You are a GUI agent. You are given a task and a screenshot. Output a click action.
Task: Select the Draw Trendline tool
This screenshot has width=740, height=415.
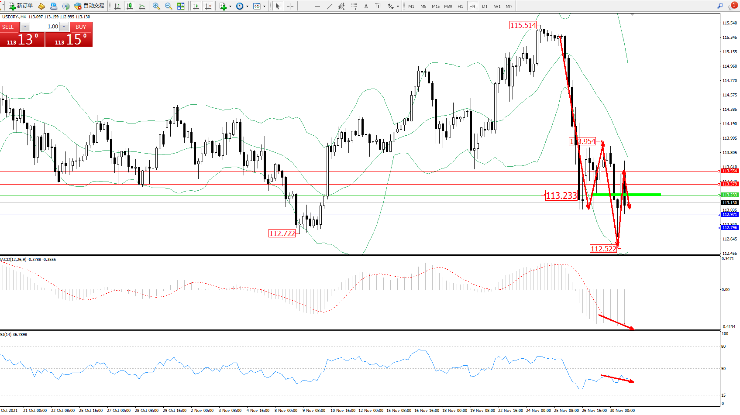pyautogui.click(x=329, y=6)
